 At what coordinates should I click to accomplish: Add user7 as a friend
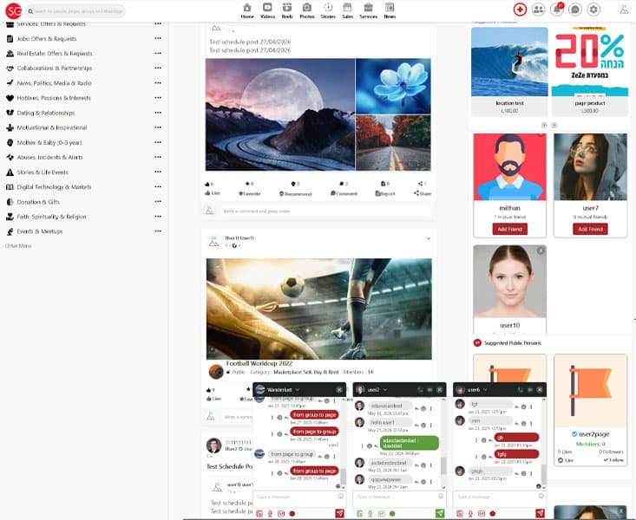click(590, 229)
